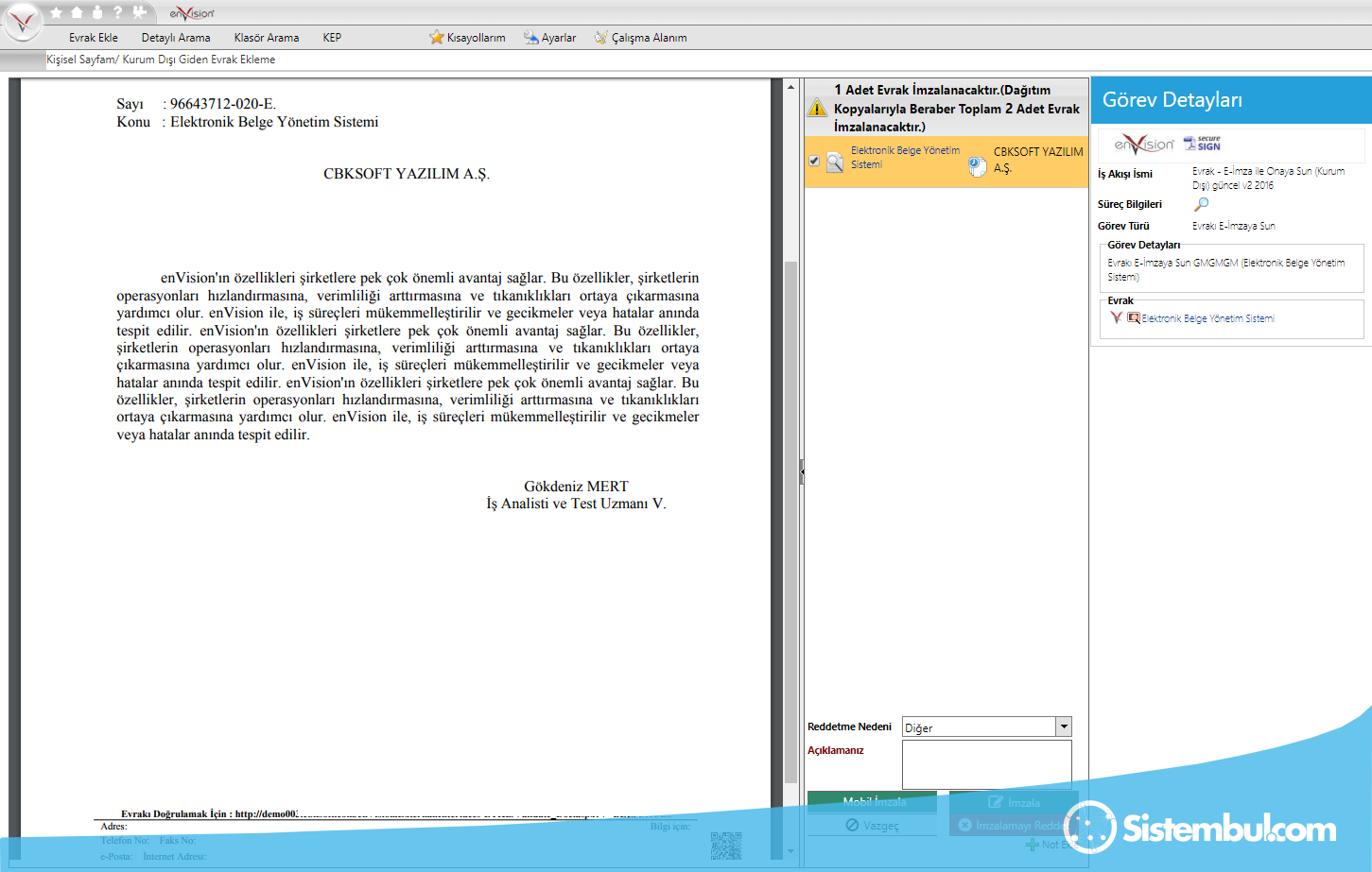Toggle checkbox for Elektronik Belge Yönetim Sistemi

(x=814, y=161)
